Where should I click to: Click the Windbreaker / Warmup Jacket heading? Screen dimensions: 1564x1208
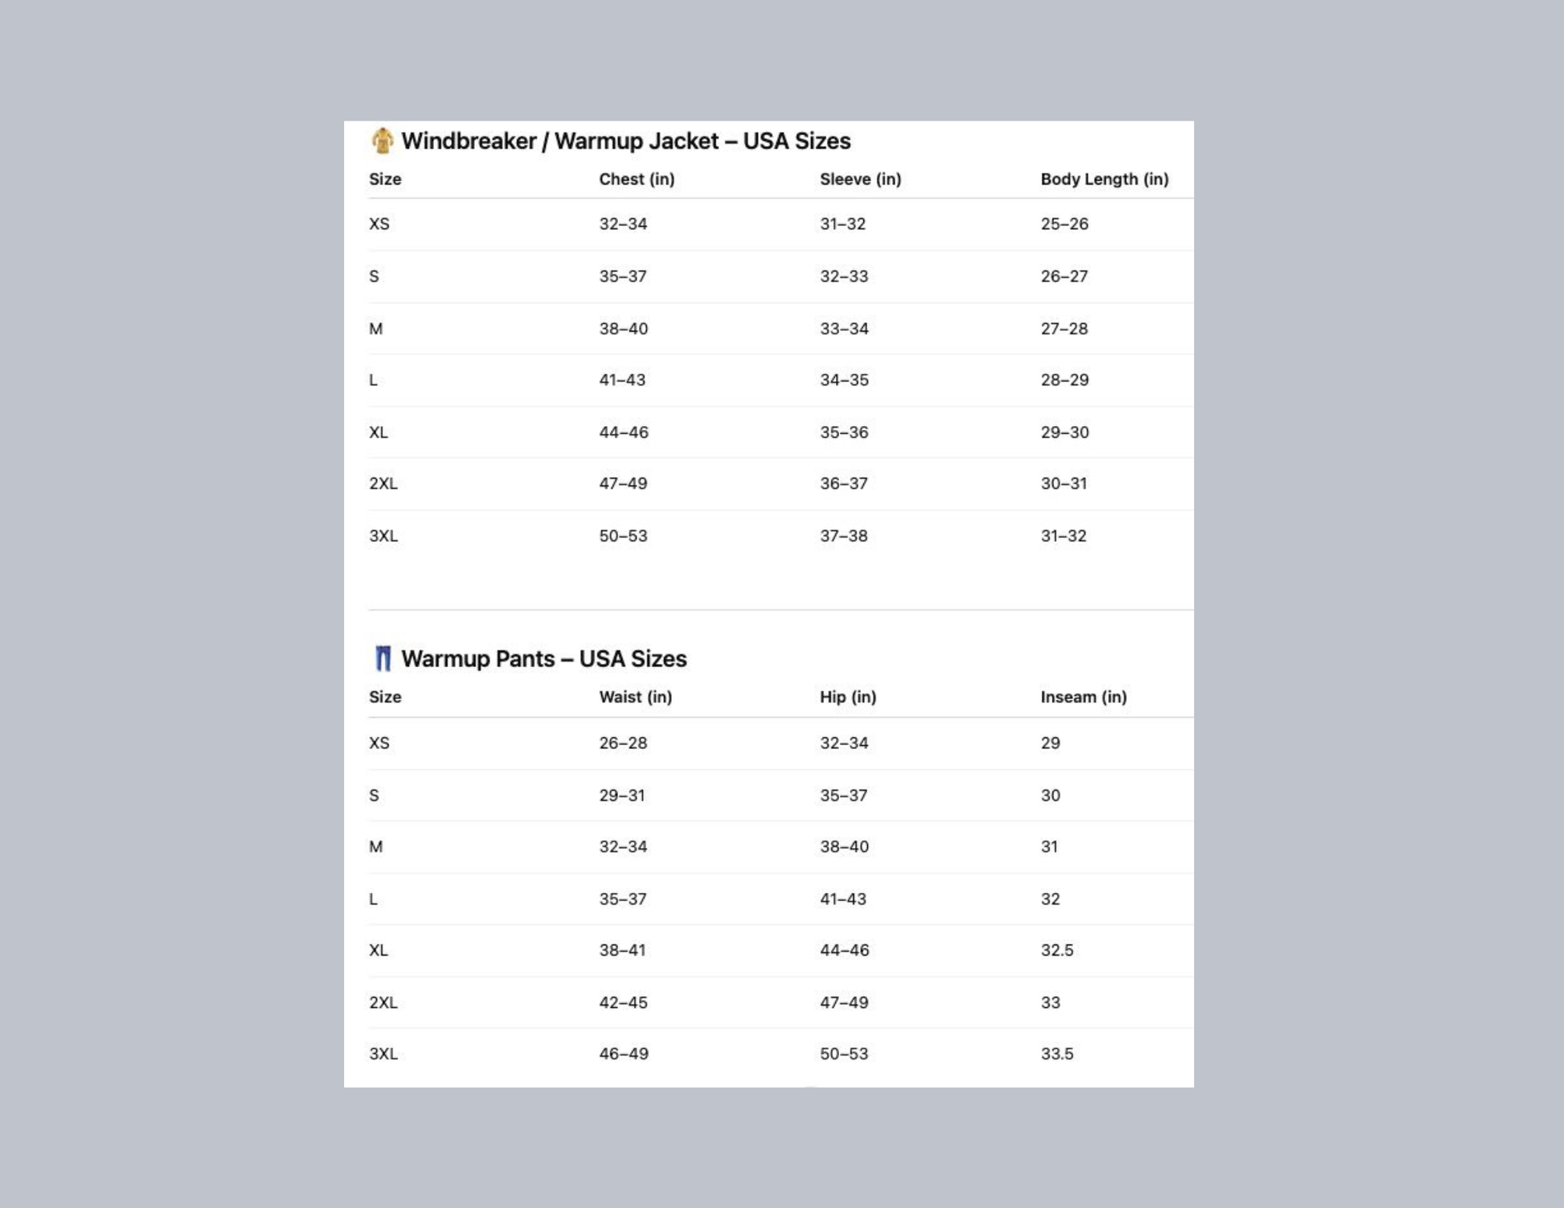point(625,141)
